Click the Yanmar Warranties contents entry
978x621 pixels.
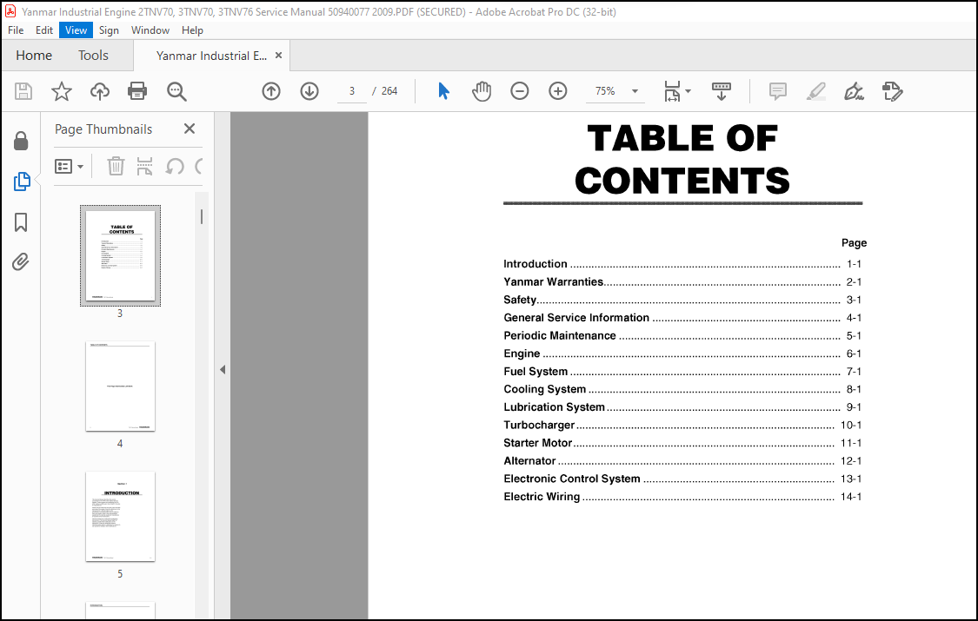(682, 282)
